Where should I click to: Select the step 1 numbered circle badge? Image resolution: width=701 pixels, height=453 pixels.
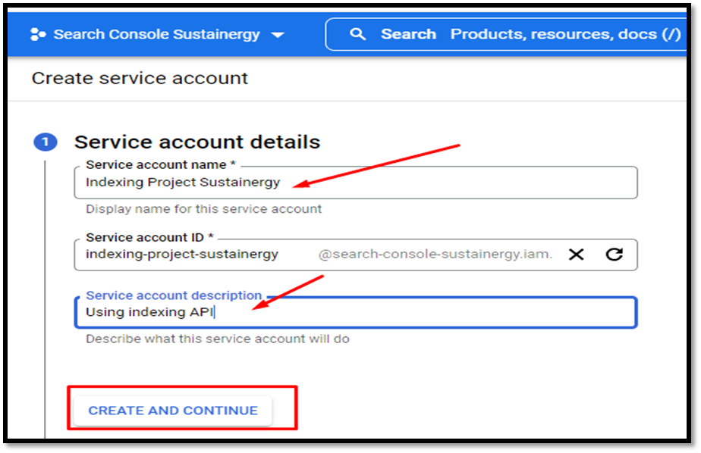[46, 142]
